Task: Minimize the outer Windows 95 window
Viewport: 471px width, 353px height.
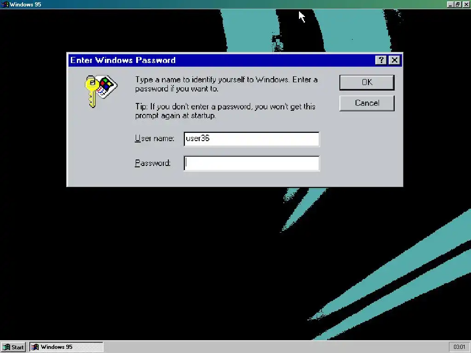Action: coord(450,4)
